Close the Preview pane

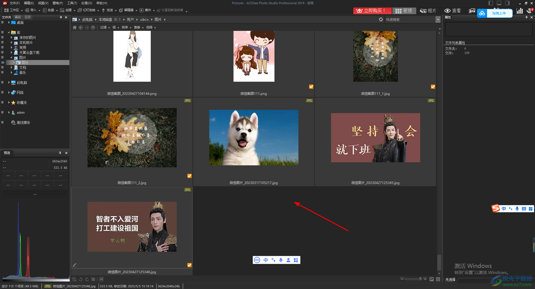66,153
